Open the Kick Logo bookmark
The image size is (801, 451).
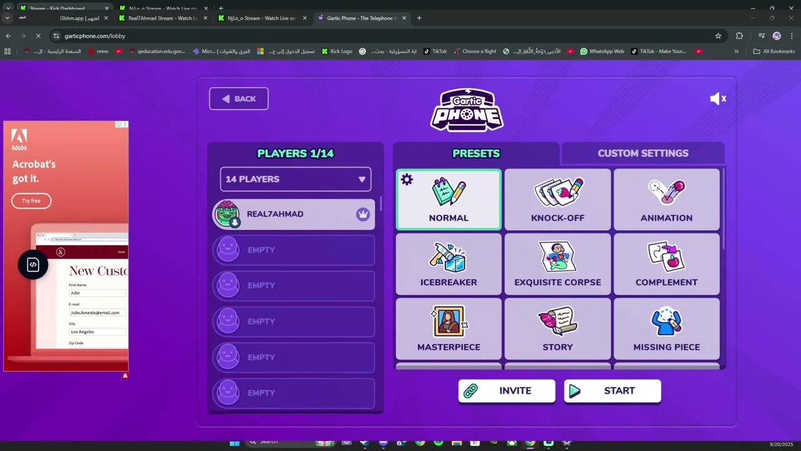tap(337, 51)
